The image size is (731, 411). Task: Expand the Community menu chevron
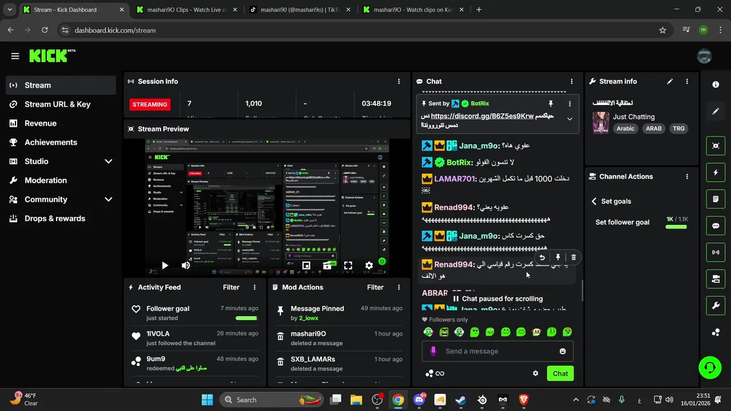point(108,199)
